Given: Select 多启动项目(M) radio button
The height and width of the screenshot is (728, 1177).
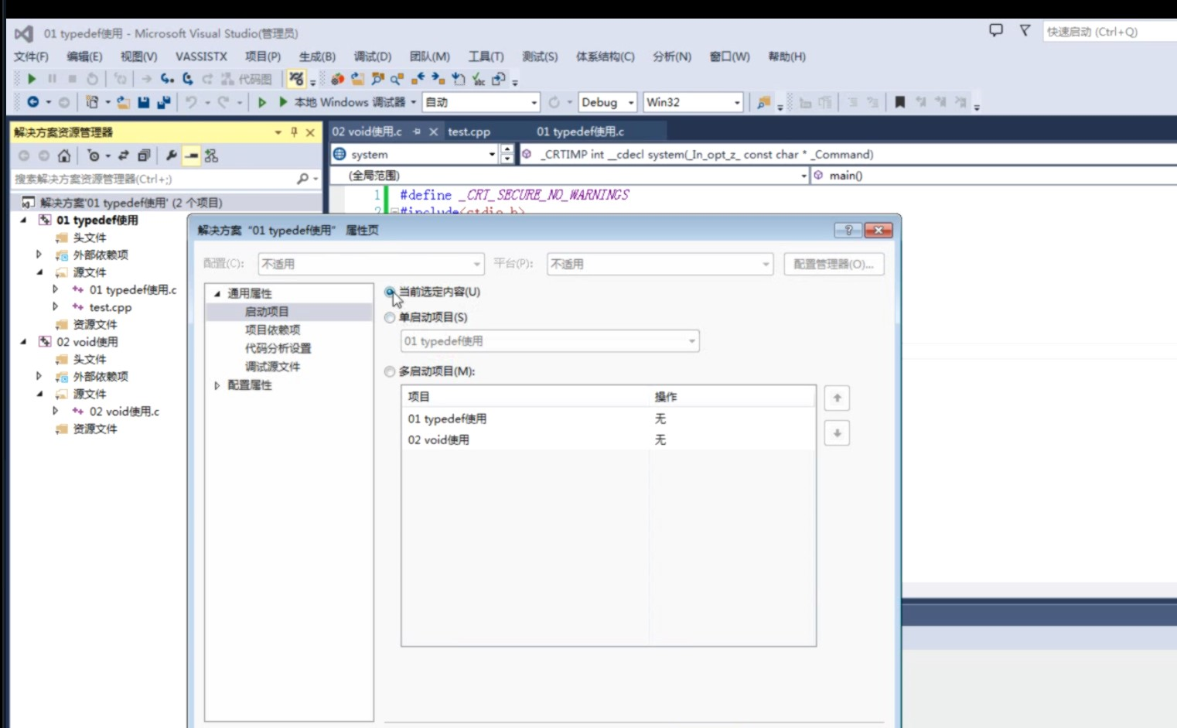Looking at the screenshot, I should [x=390, y=371].
